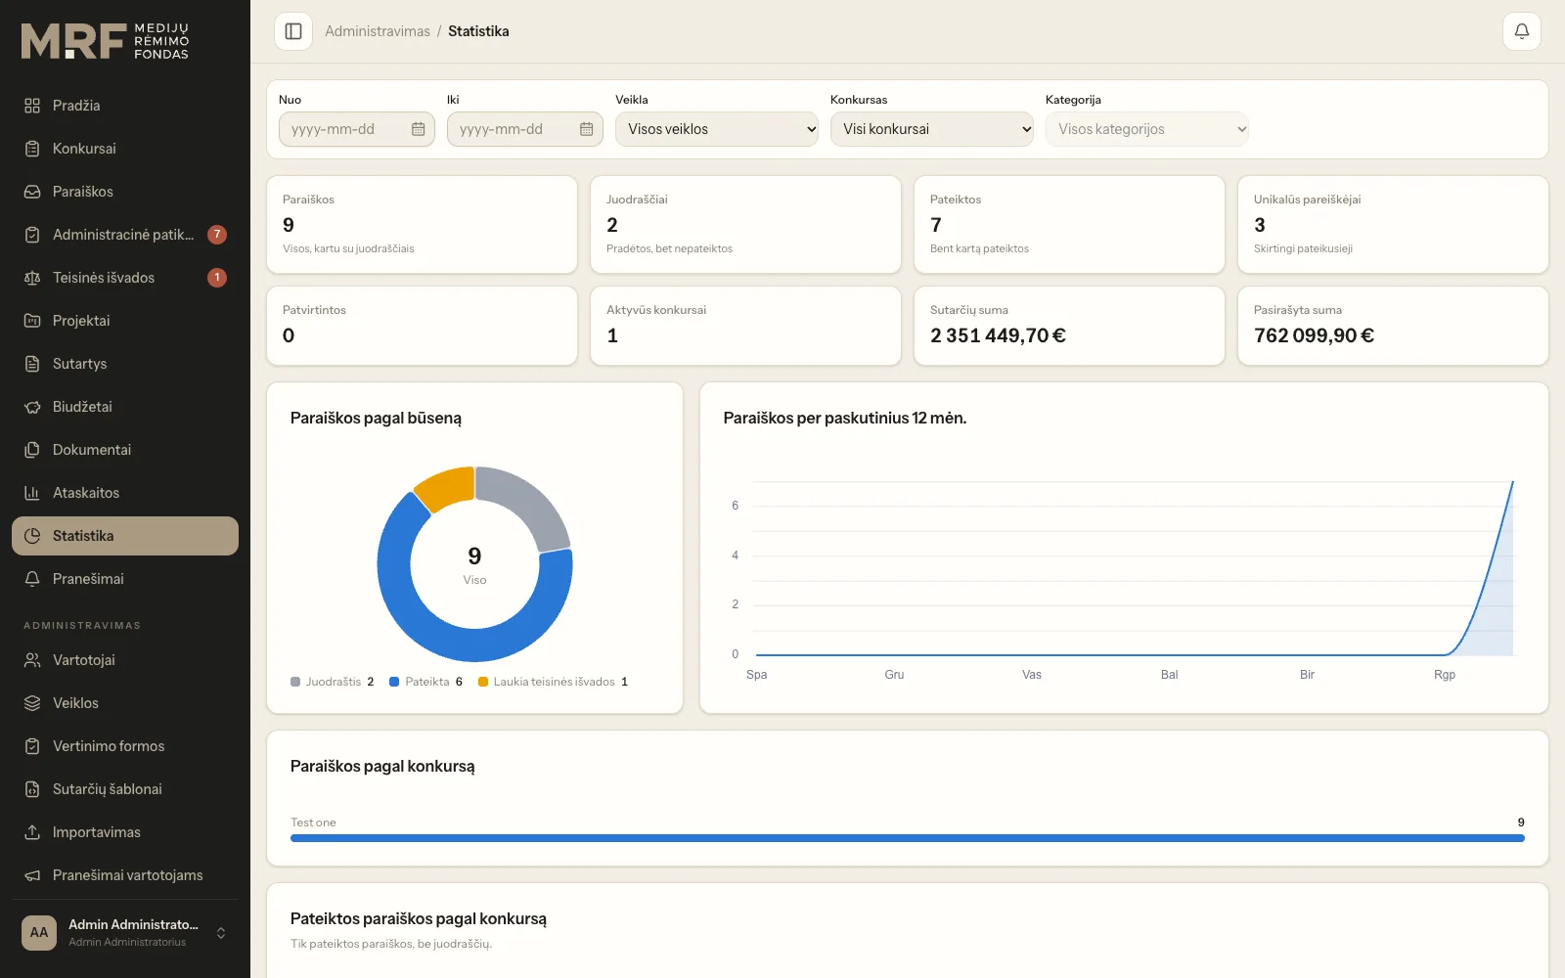Click the Biudžetai piggy bank icon
The image size is (1565, 978).
coord(32,407)
